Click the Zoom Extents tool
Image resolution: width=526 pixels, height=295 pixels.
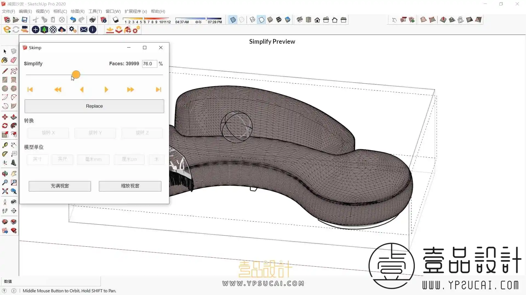pyautogui.click(x=5, y=191)
